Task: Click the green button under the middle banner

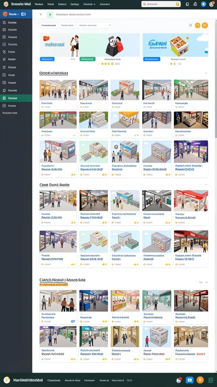Action: [87, 59]
